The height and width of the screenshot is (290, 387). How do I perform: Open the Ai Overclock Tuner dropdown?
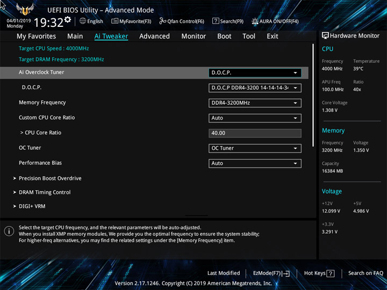pos(255,73)
